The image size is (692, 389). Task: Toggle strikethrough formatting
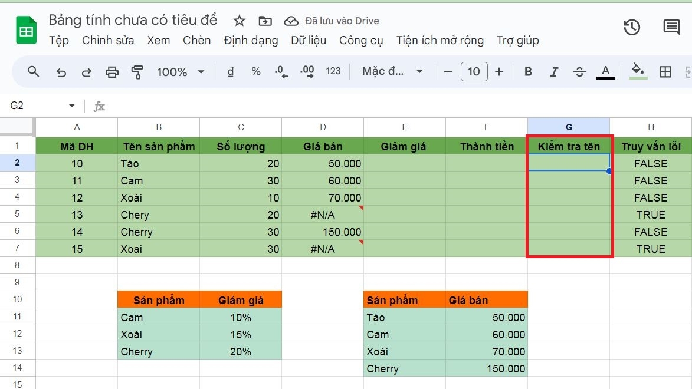(x=579, y=71)
